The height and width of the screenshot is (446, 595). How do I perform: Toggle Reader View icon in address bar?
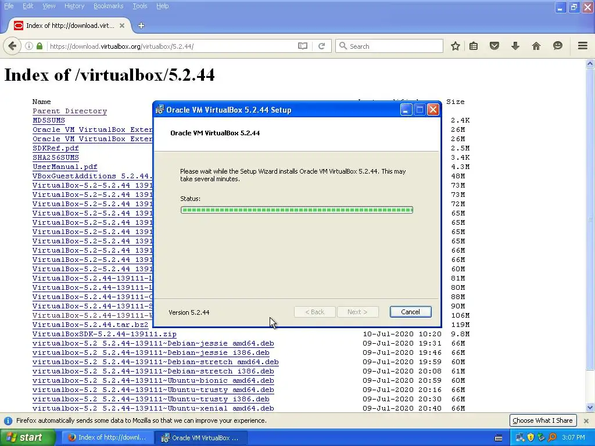[302, 46]
